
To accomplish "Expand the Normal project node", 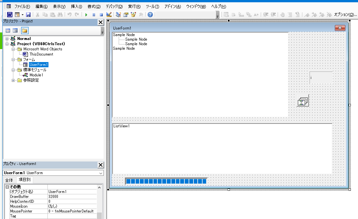I will (x=7, y=39).
